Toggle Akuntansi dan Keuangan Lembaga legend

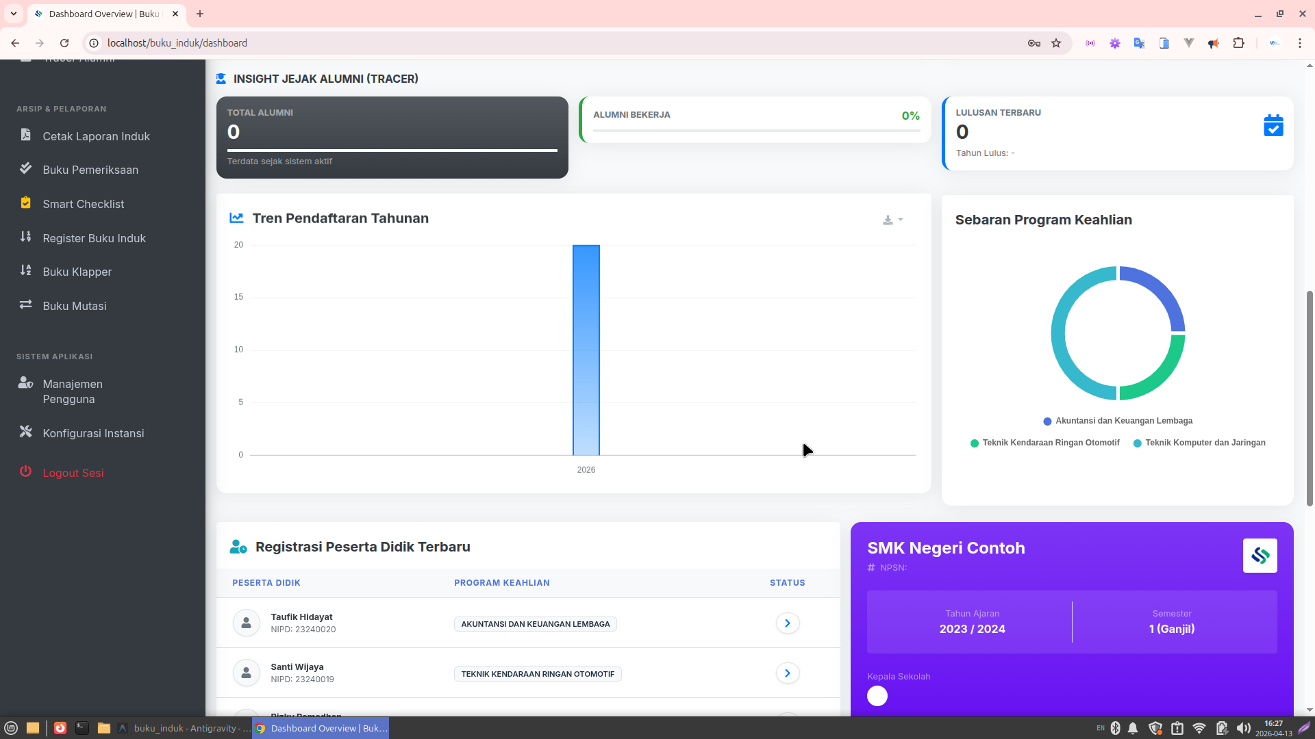pos(1117,421)
